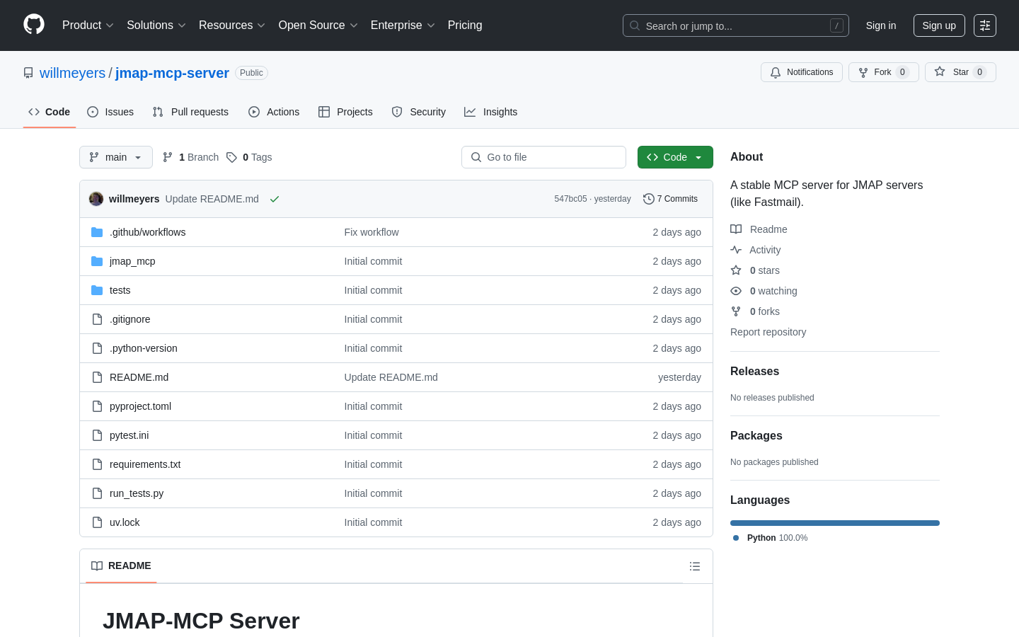Click the branch icon next to 1 Branch
Viewport: 1019px width, 637px height.
(168, 157)
